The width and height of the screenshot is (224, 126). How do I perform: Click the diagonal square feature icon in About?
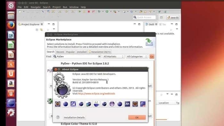pos(73,104)
